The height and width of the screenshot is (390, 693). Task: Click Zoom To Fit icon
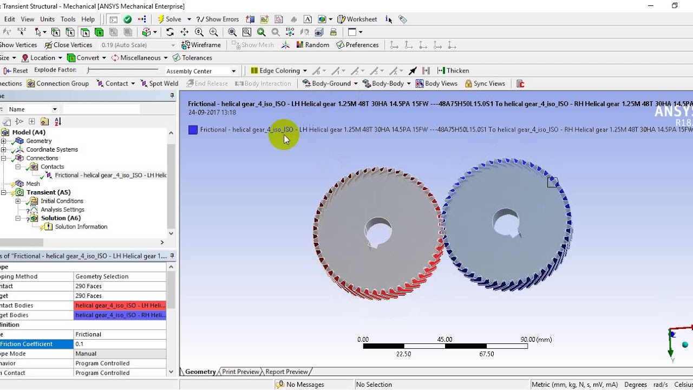232,32
